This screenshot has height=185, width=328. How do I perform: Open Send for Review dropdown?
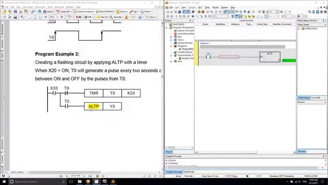(x=106, y=12)
